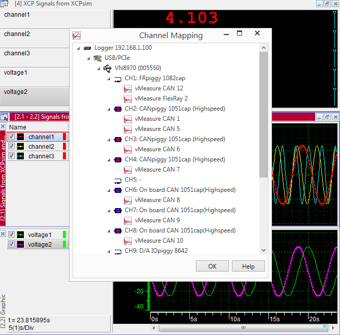
Task: Uncheck the voltage1 signal checkbox
Action: (x=11, y=234)
